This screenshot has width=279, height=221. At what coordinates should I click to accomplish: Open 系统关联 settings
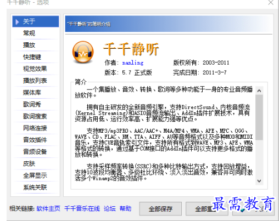[36, 188]
